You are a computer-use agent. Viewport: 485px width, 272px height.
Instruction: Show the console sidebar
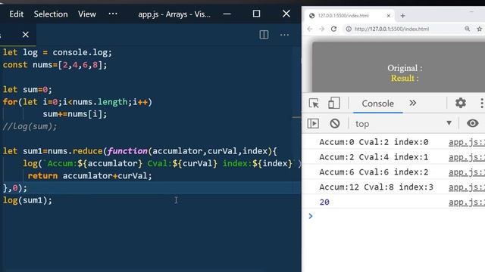pos(313,124)
